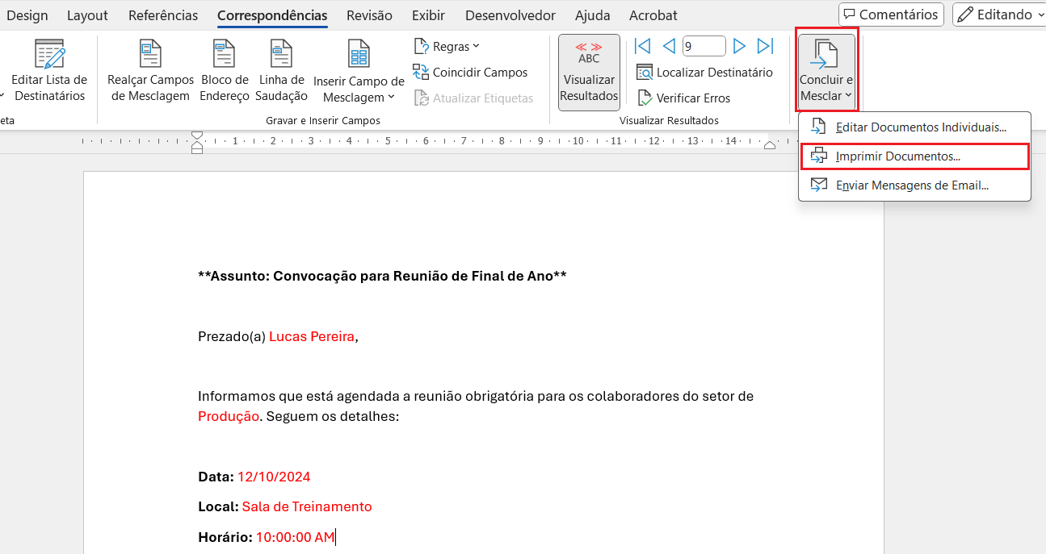1046x554 pixels.
Task: Switch to the Revisão ribbon tab
Action: pyautogui.click(x=369, y=15)
